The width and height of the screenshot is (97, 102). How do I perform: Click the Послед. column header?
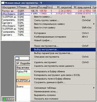tap(42, 7)
